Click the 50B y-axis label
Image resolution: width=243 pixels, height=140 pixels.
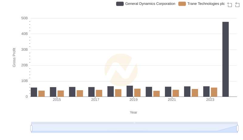click(x=25, y=18)
